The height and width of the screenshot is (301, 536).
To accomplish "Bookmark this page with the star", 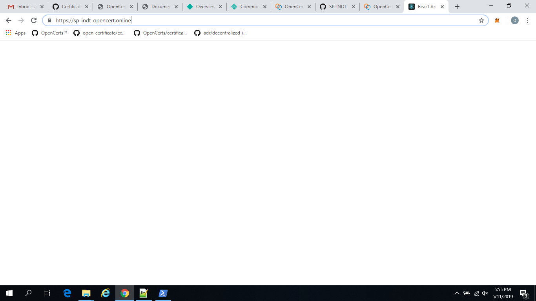I will (481, 20).
